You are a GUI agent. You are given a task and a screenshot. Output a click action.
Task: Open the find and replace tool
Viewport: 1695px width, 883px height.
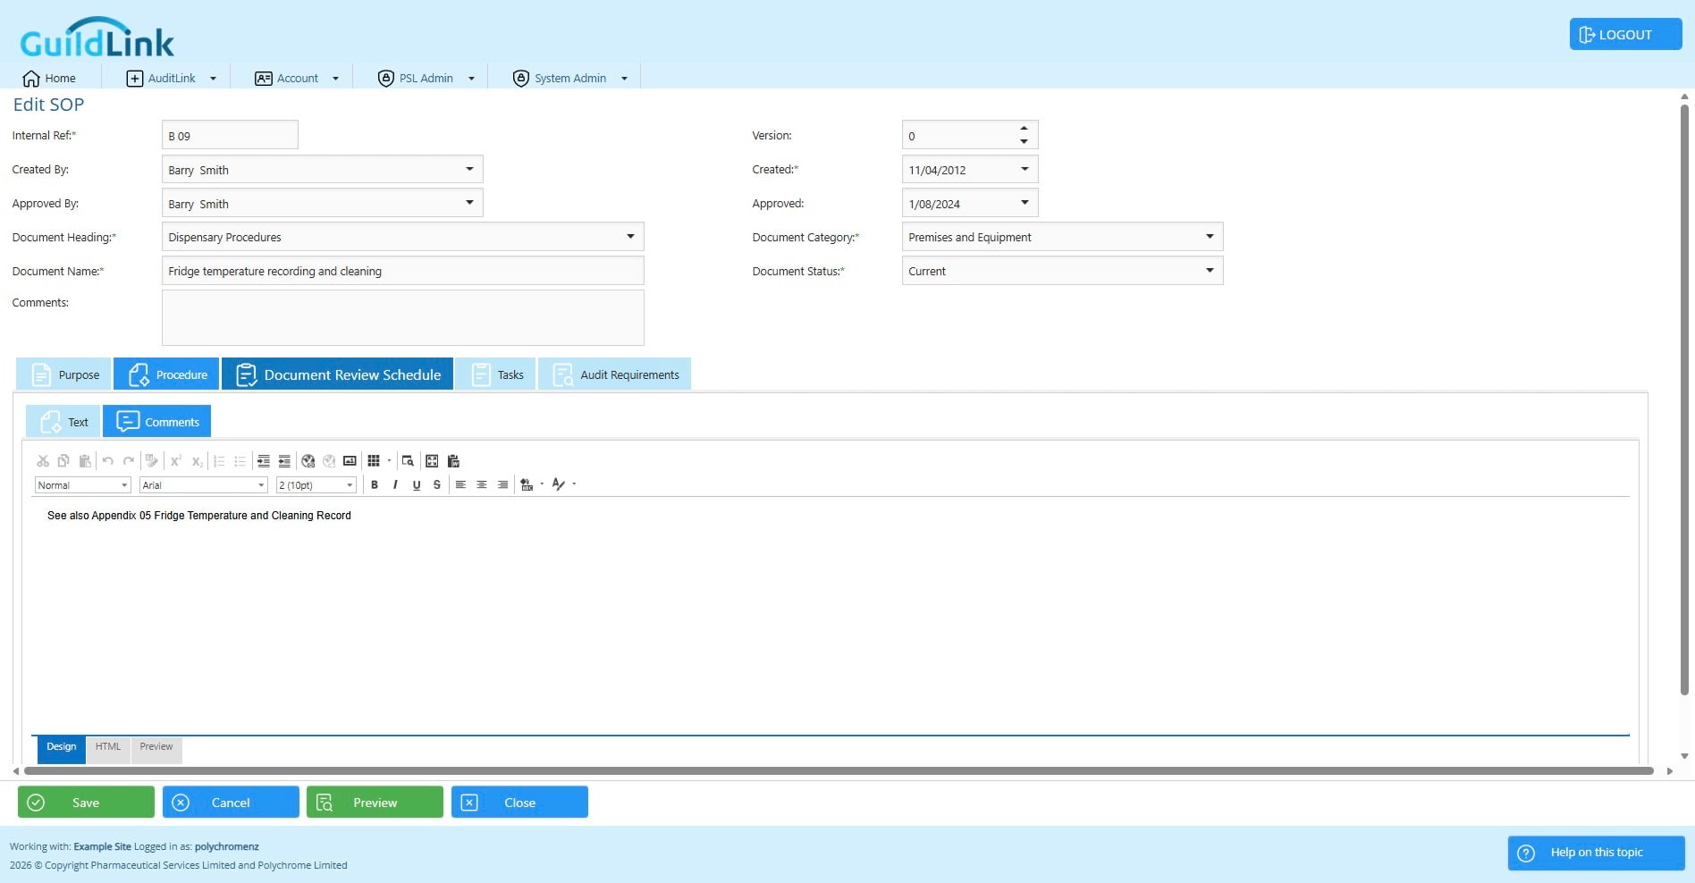tap(408, 461)
